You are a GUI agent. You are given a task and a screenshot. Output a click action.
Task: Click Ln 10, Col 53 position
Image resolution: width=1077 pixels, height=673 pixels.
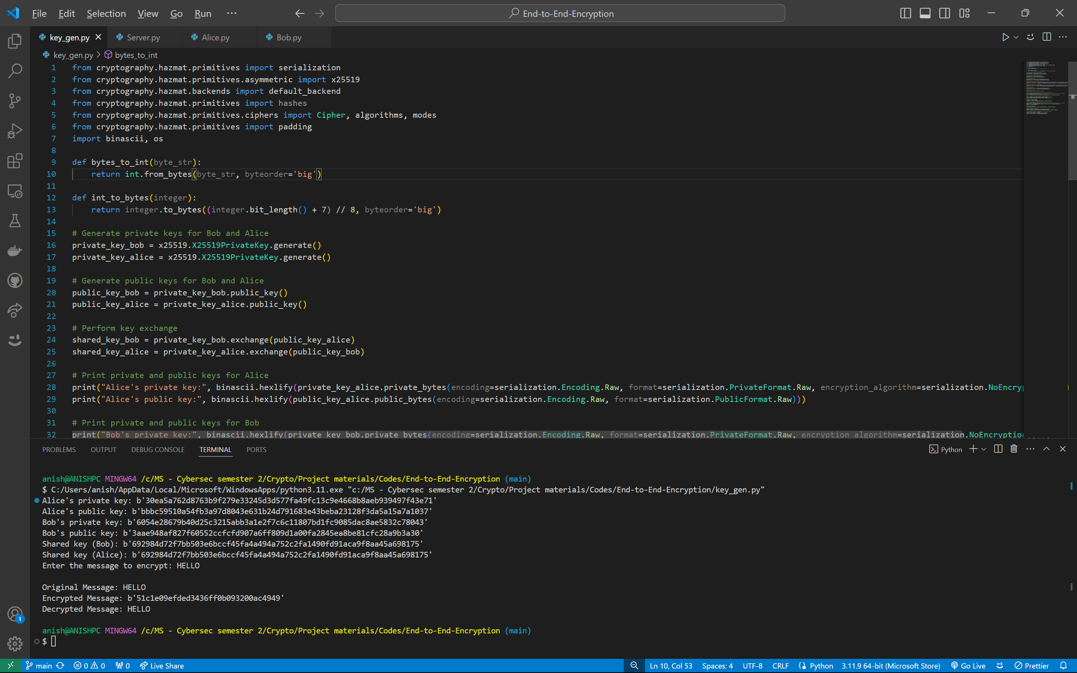[671, 666]
